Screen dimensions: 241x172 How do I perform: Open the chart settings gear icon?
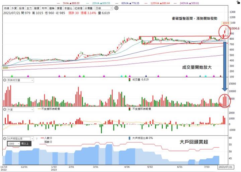pos(116,8)
